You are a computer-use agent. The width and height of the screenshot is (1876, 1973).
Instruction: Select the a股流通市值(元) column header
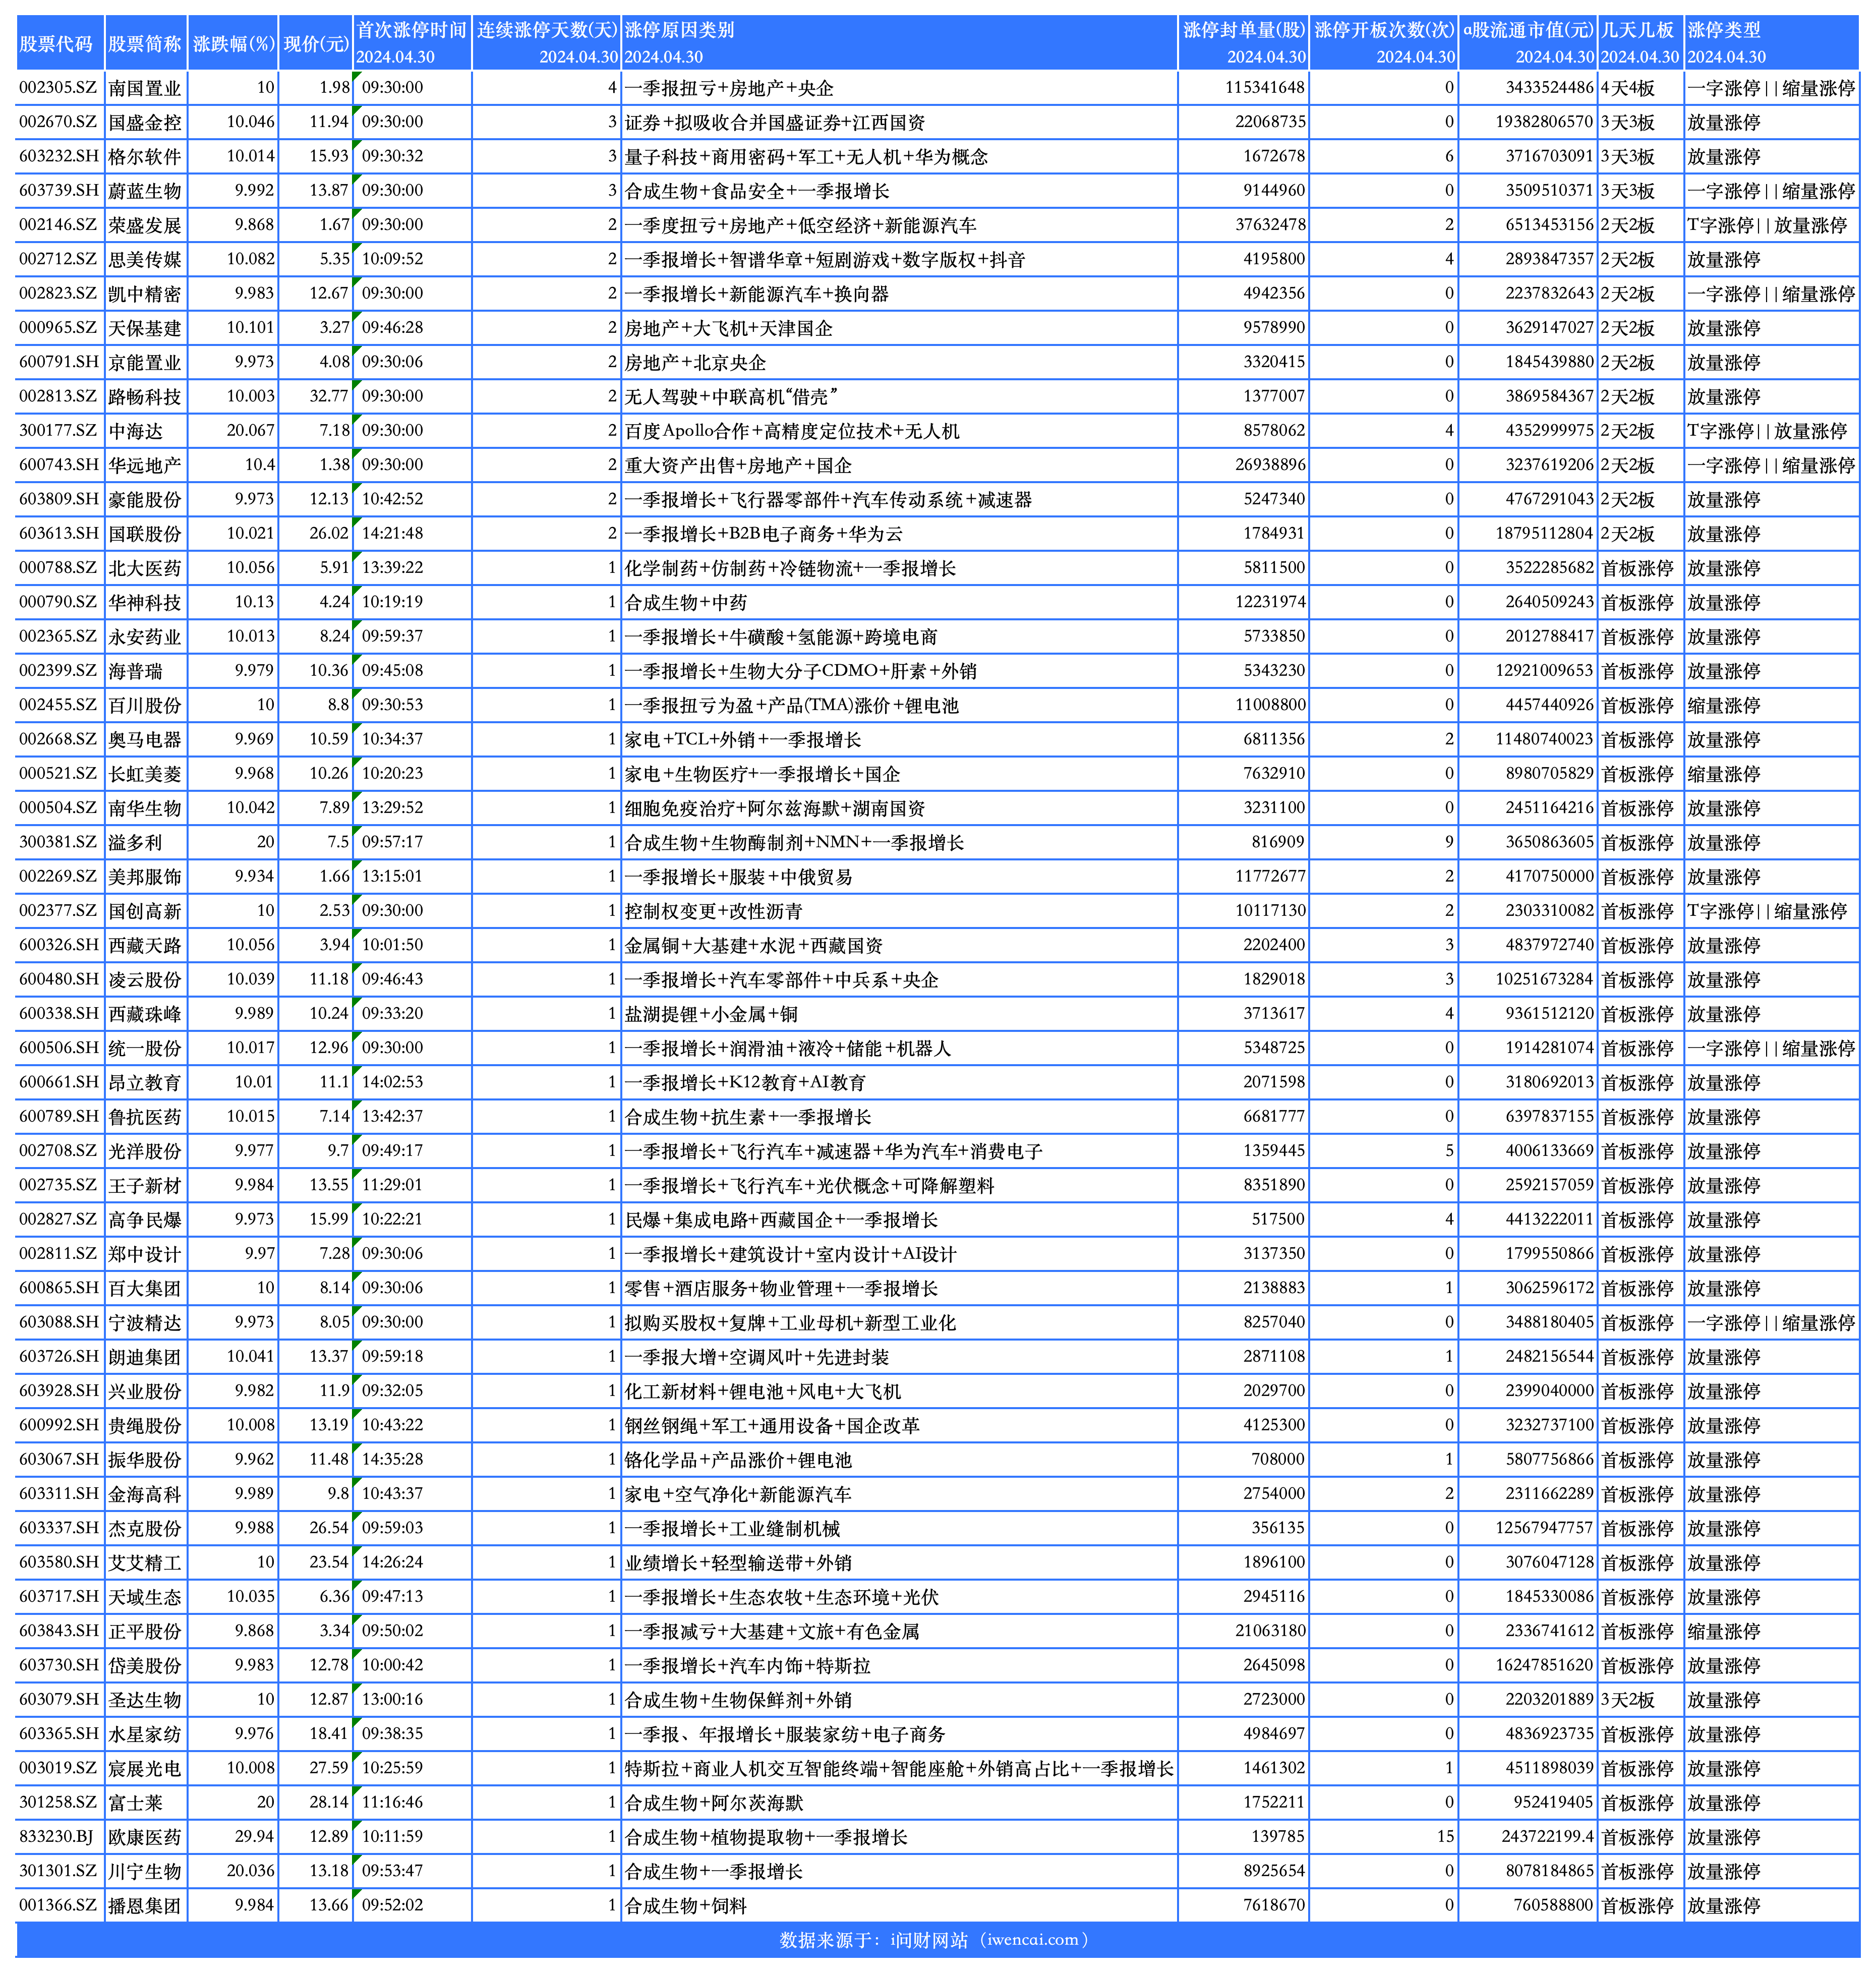pos(1528,43)
